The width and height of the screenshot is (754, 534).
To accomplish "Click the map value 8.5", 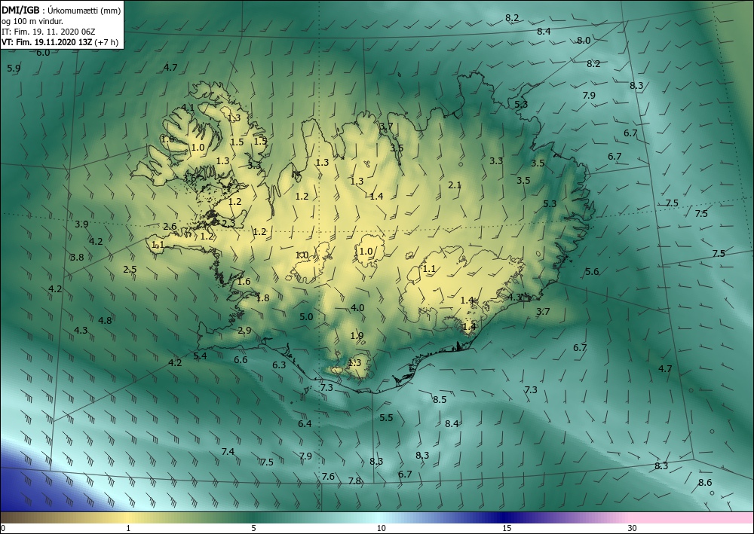I will point(440,399).
